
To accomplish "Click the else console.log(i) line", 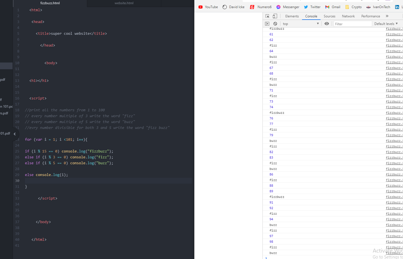I will coord(46,175).
